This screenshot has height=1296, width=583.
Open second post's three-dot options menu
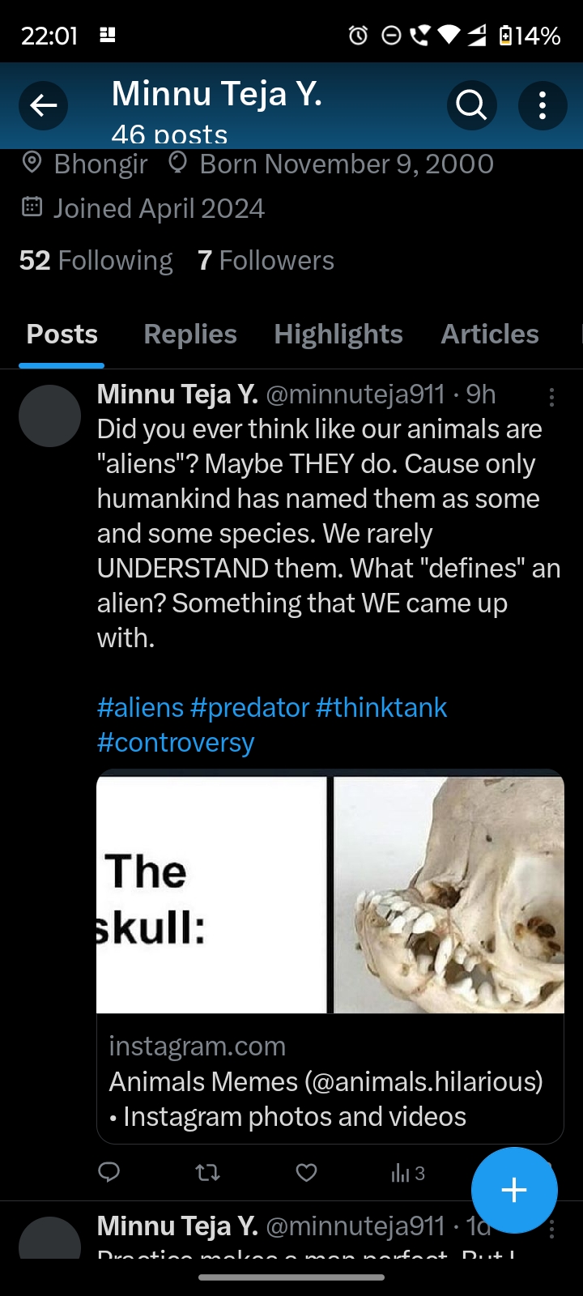[x=551, y=1230]
